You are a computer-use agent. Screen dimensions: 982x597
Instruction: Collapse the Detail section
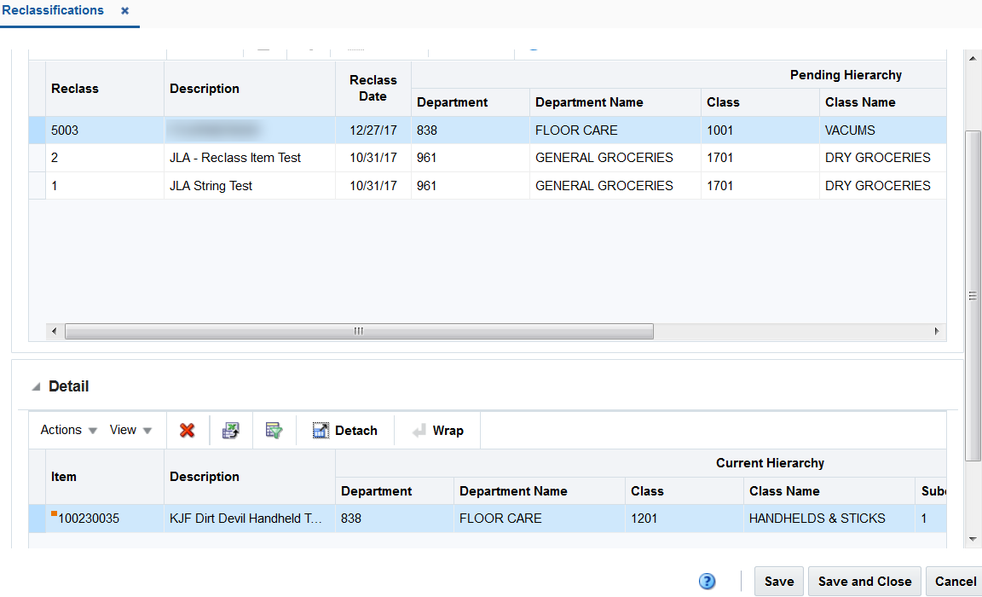37,386
